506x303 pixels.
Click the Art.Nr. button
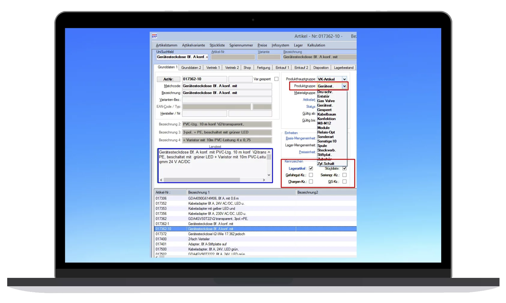[168, 79]
